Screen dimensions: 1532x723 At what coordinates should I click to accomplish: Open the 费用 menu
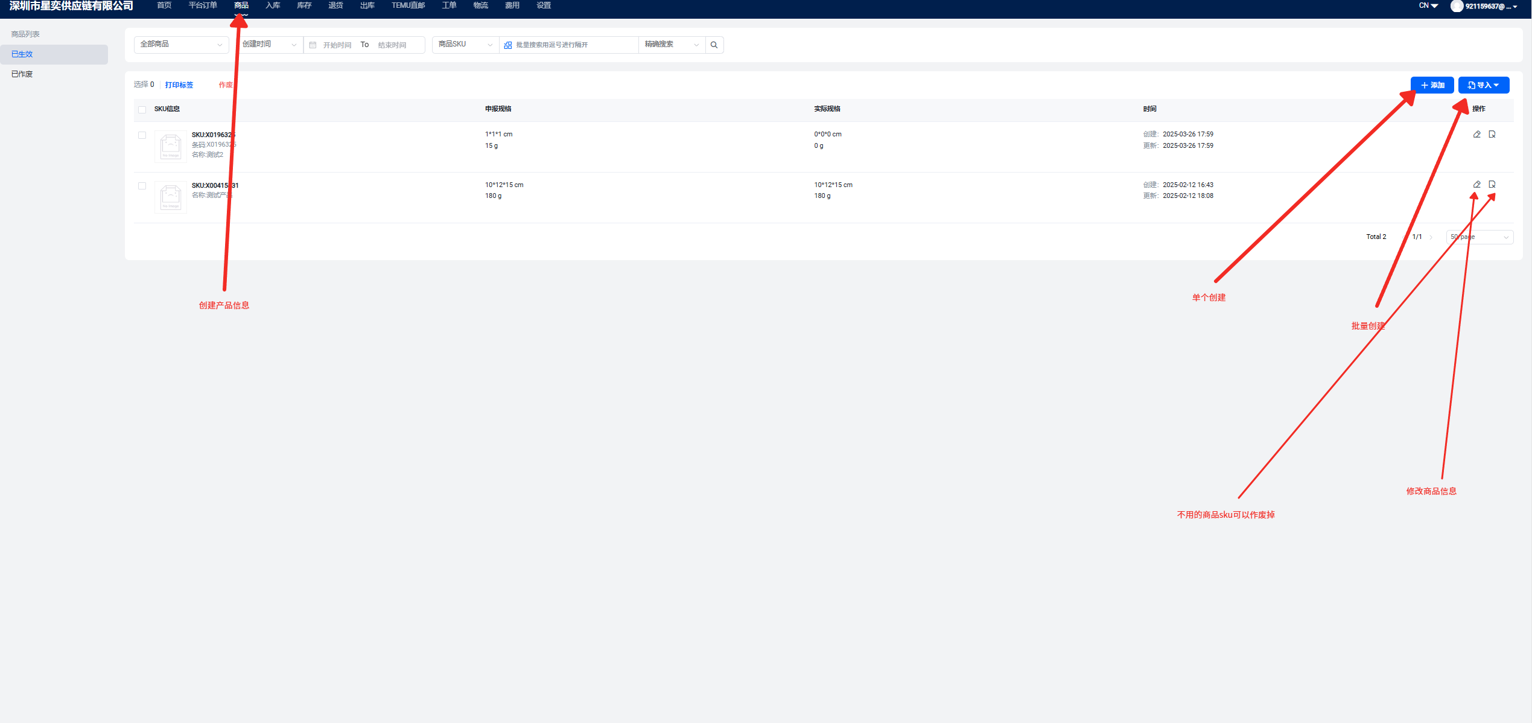[x=512, y=5]
